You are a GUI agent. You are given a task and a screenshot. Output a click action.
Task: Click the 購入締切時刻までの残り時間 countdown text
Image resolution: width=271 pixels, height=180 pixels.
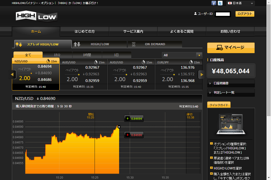pyautogui.click(x=44, y=106)
